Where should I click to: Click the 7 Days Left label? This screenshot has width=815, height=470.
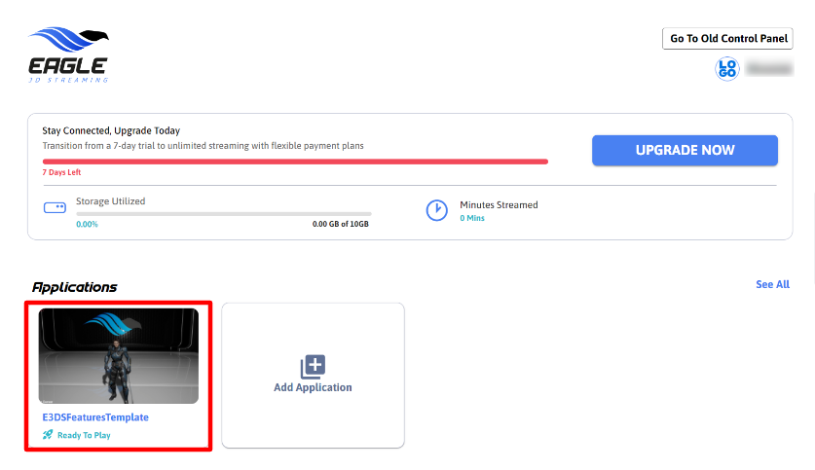[59, 172]
